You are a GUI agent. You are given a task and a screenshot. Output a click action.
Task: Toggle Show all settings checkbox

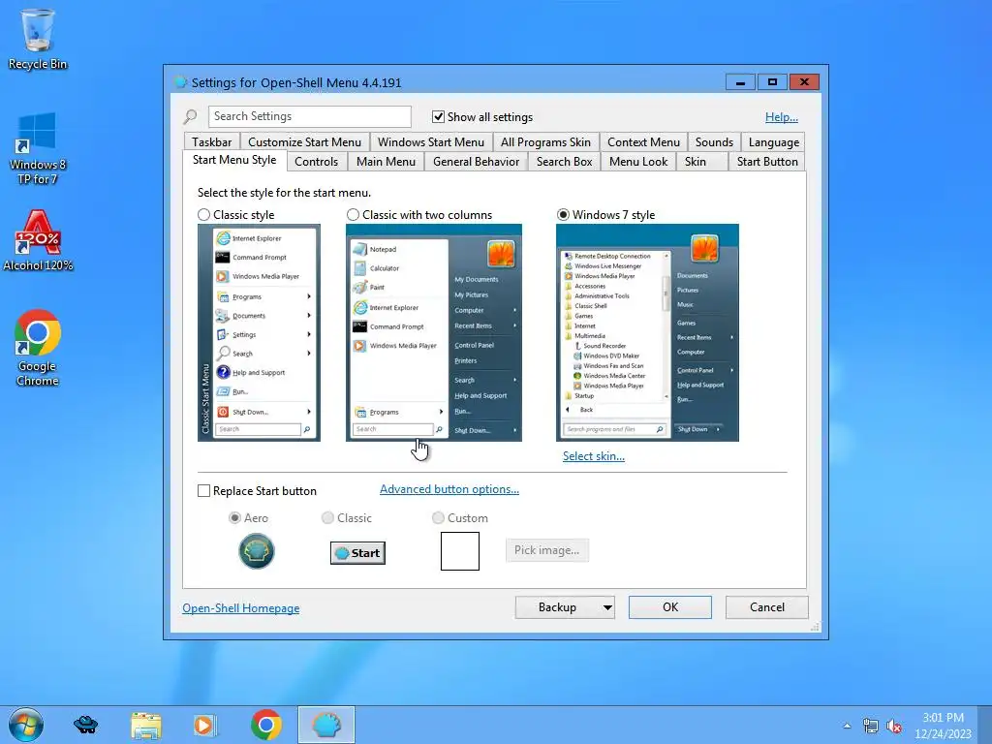point(438,116)
